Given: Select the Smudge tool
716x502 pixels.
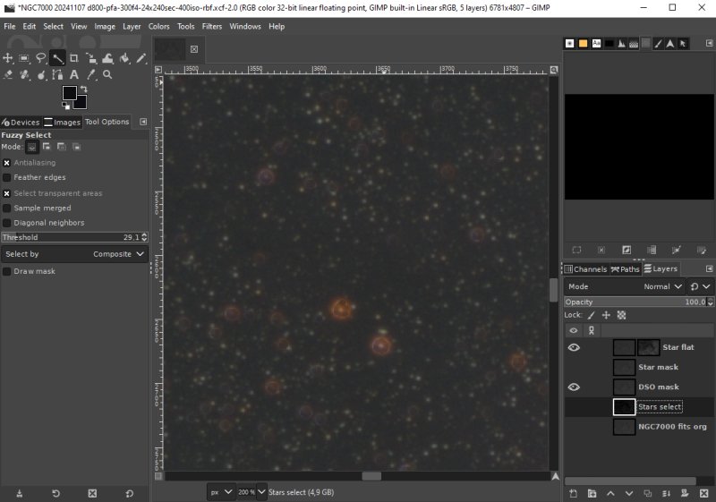Looking at the screenshot, I should (x=41, y=74).
